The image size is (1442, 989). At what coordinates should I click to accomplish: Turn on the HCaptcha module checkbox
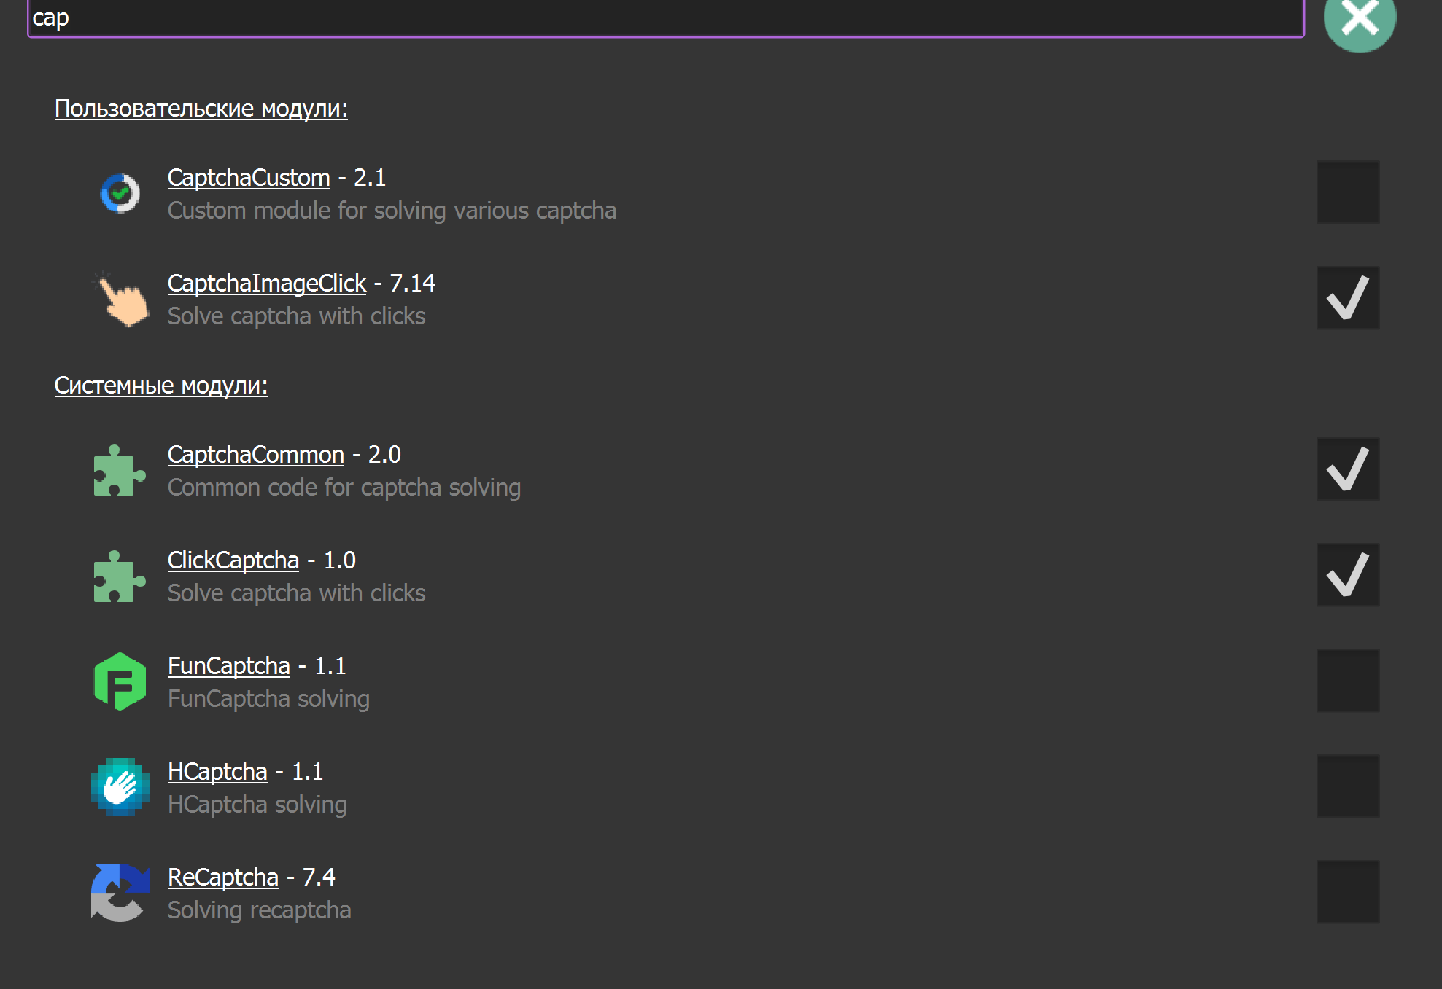[1347, 786]
